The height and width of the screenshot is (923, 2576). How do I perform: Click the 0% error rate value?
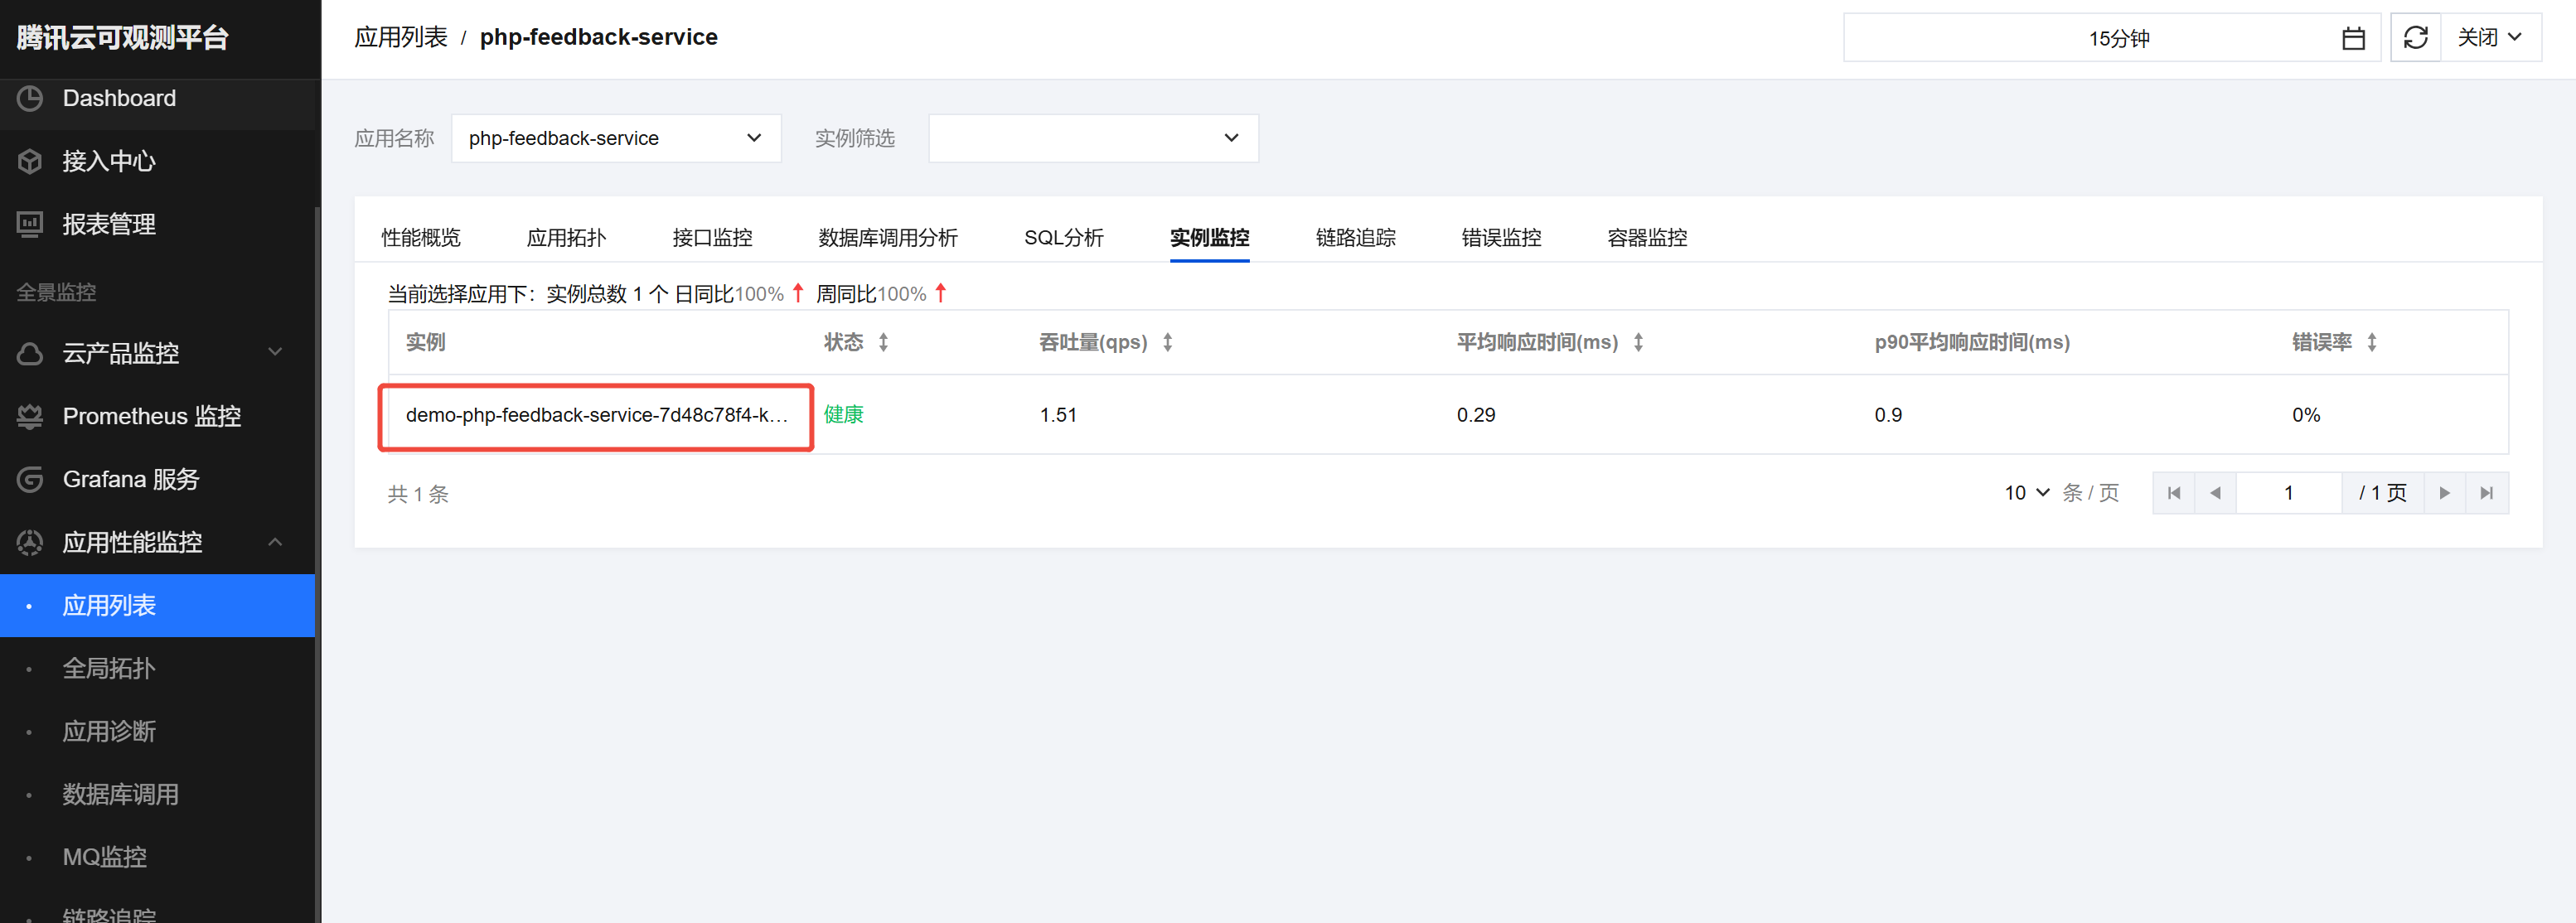(x=2306, y=415)
